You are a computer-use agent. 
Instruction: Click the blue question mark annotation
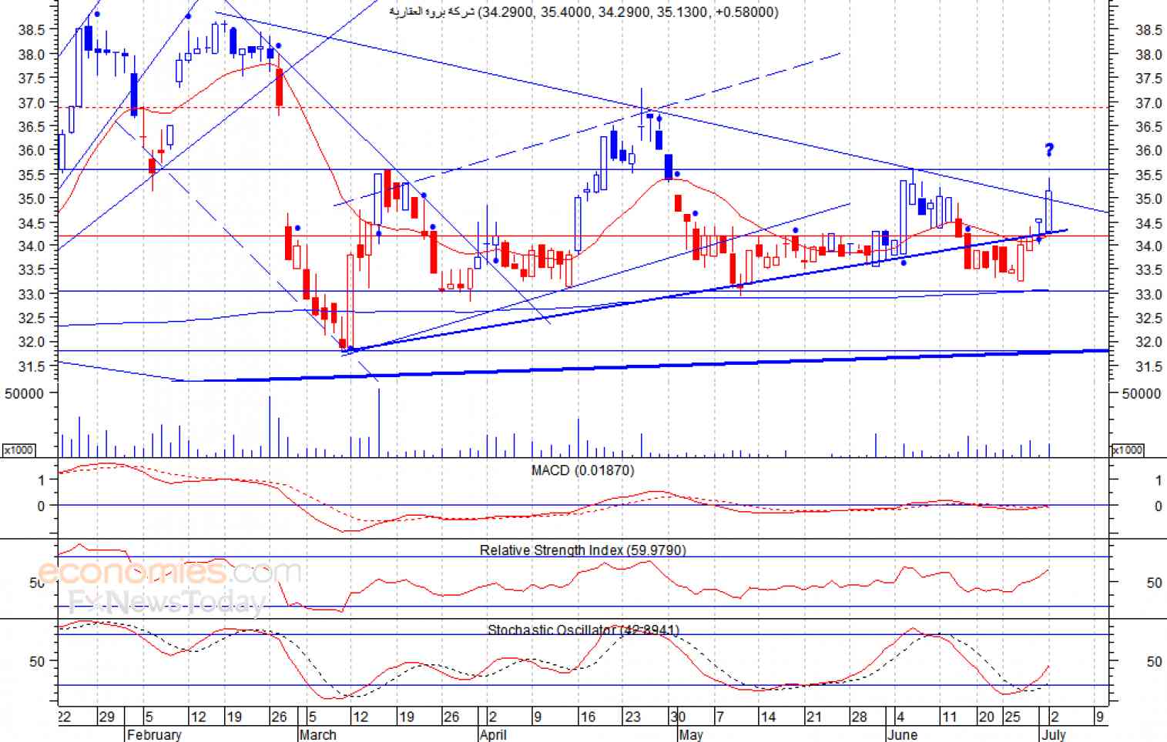click(1049, 149)
